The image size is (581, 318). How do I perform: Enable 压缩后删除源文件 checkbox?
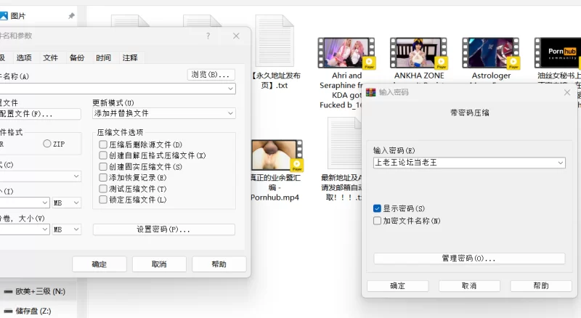tap(103, 144)
